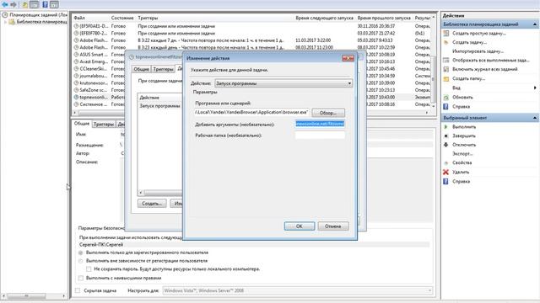Click Импортировать задачу... in Actions pane

478,51
